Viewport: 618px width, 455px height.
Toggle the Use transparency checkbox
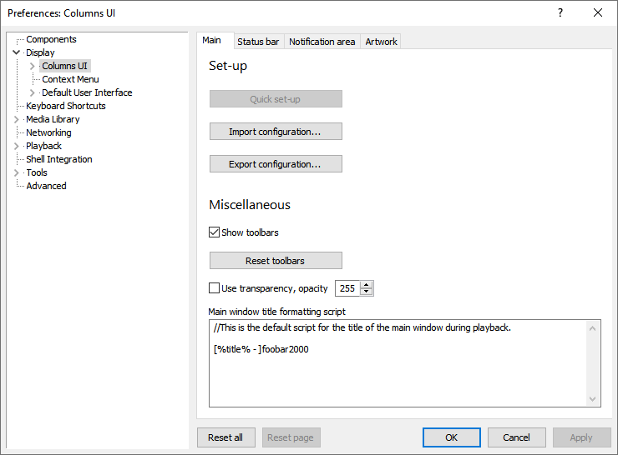click(215, 288)
